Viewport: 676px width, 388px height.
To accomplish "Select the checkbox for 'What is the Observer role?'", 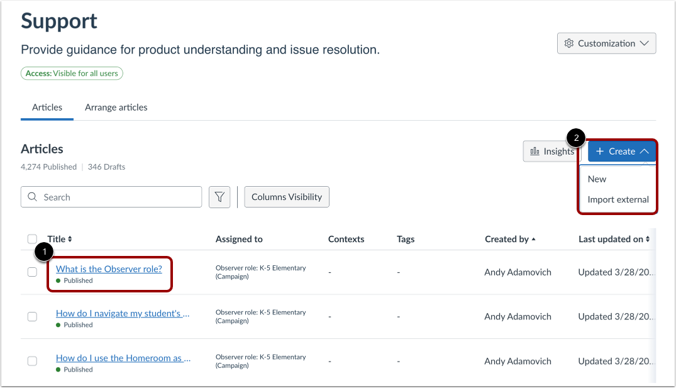I will [x=32, y=272].
